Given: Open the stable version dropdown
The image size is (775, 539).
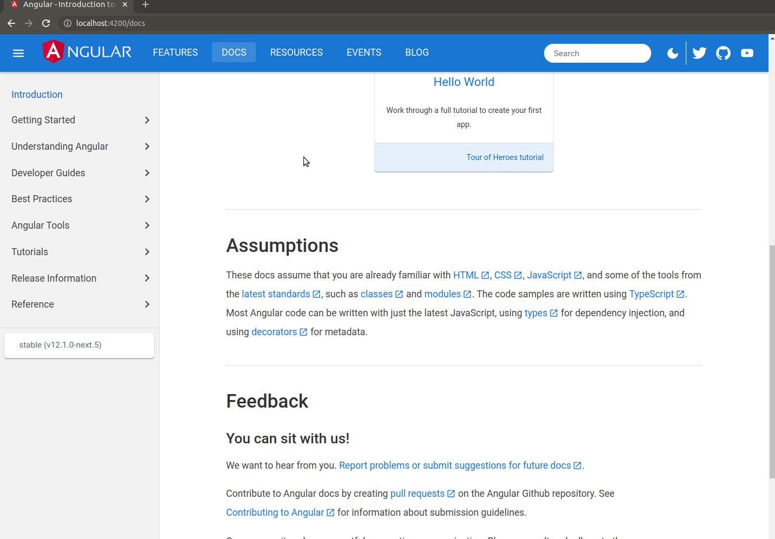Looking at the screenshot, I should click(79, 345).
